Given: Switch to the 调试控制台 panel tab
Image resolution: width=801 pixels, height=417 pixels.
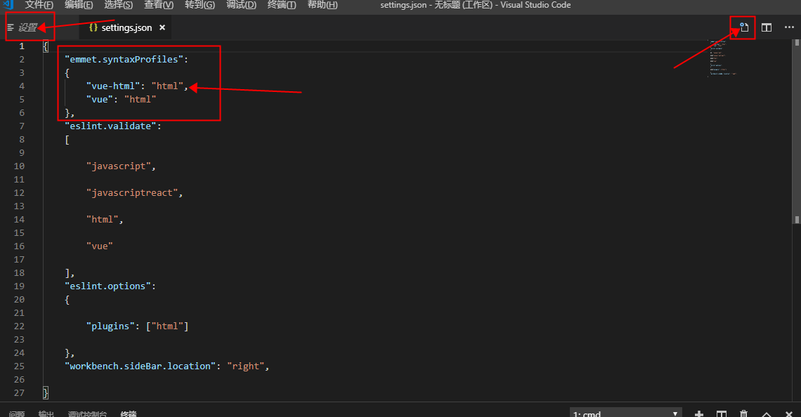Looking at the screenshot, I should 87,414.
